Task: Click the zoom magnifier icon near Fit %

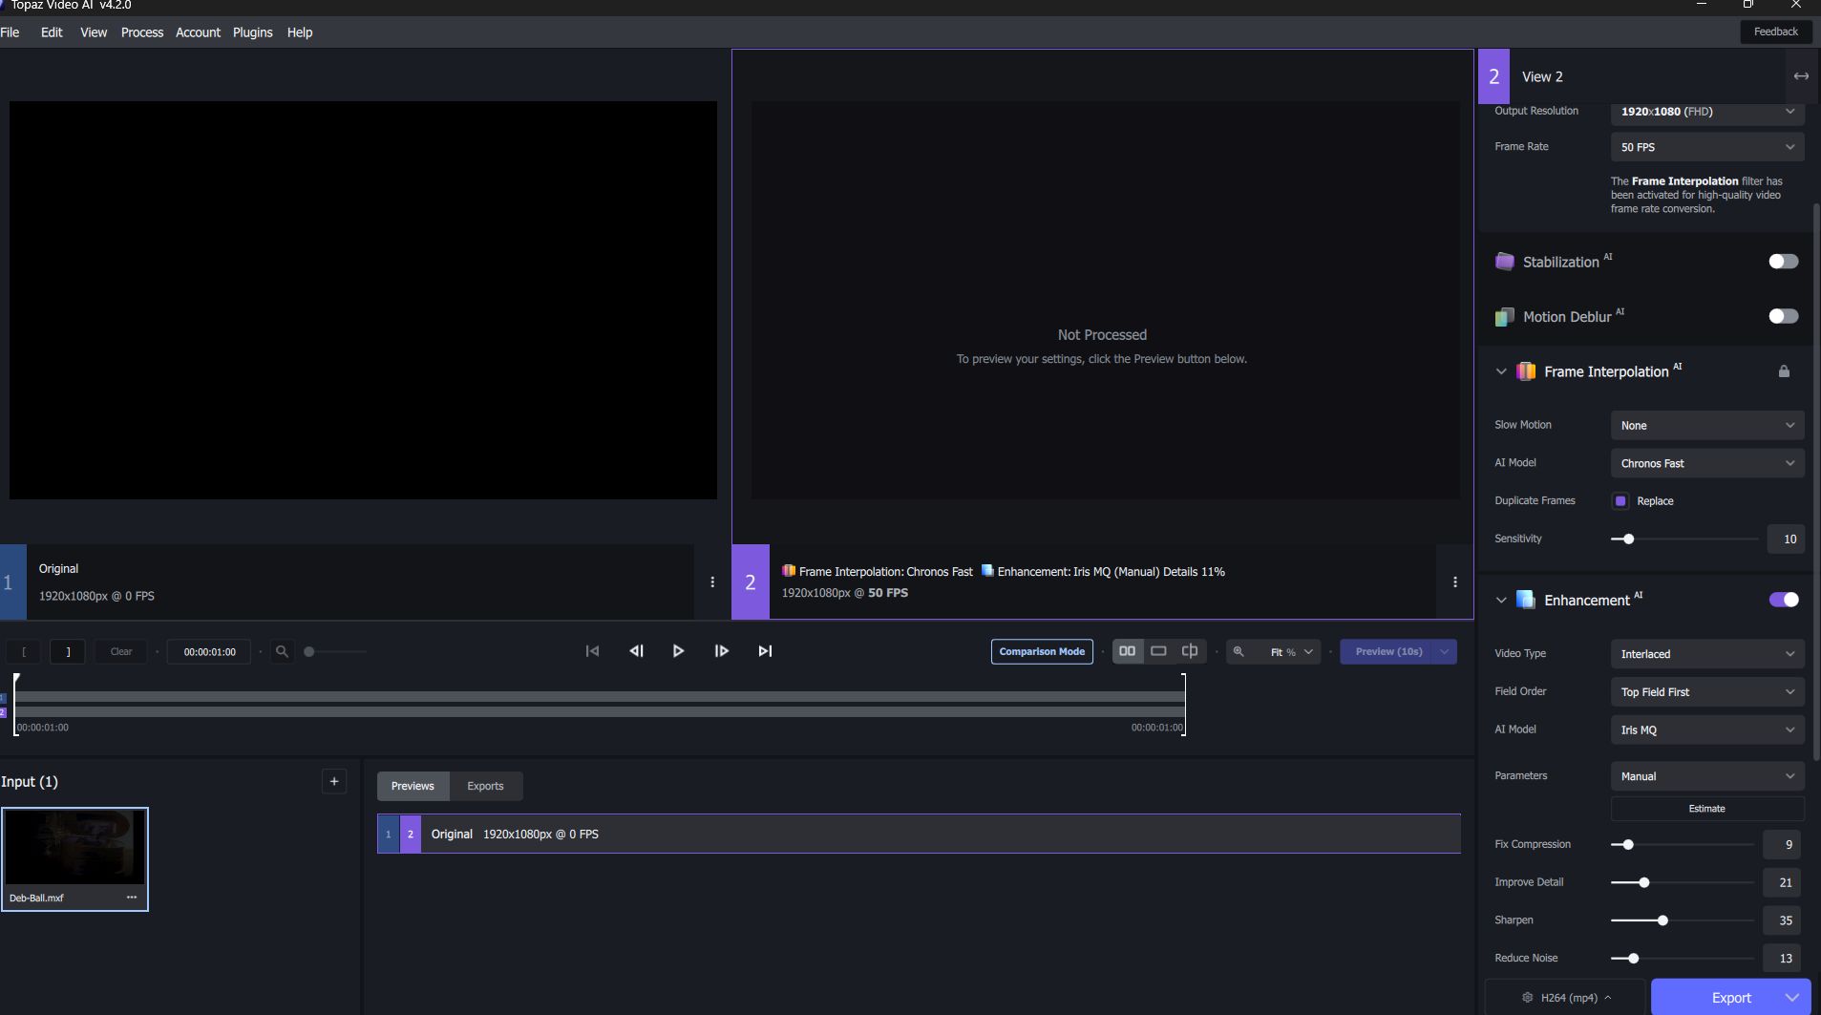Action: pyautogui.click(x=1239, y=651)
